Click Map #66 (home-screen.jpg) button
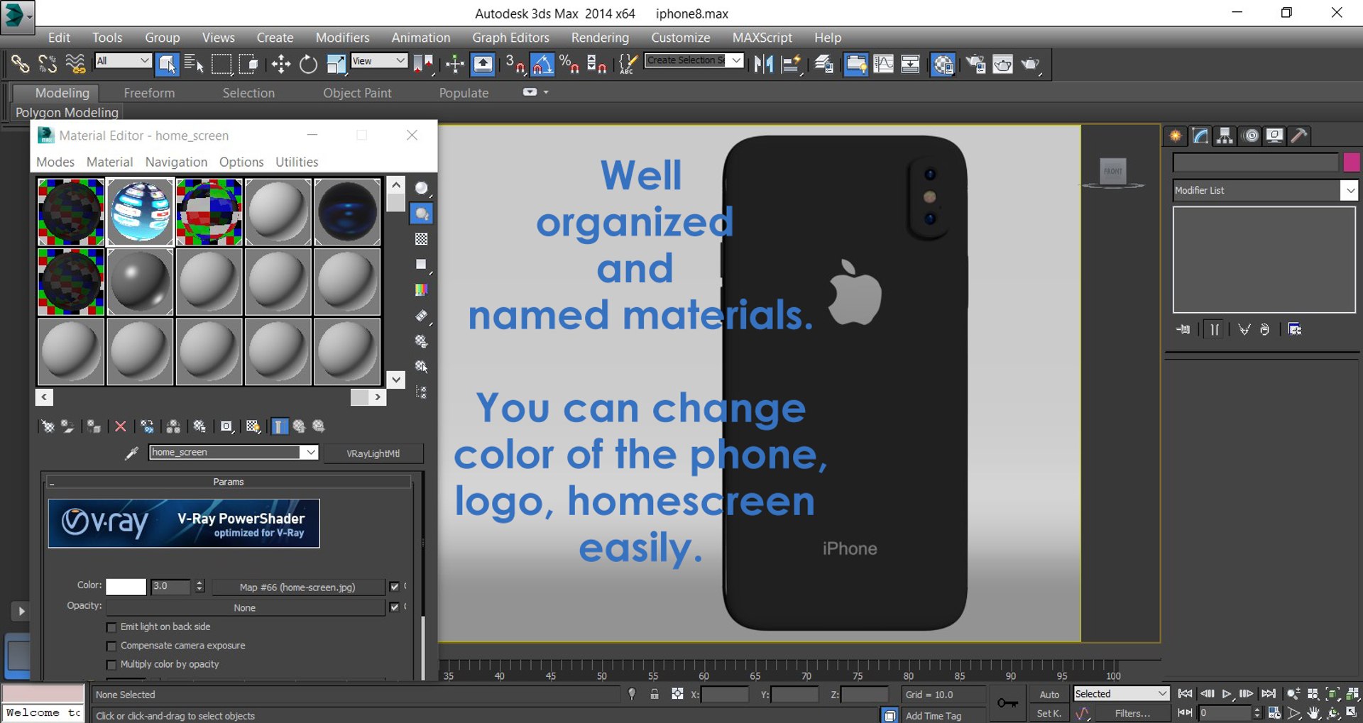The width and height of the screenshot is (1363, 723). tap(297, 587)
